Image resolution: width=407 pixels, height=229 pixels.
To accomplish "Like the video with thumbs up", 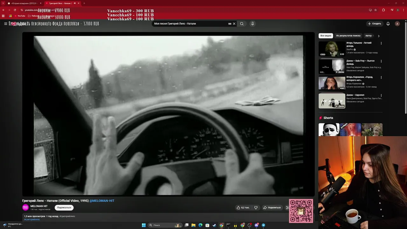I will 243,207.
